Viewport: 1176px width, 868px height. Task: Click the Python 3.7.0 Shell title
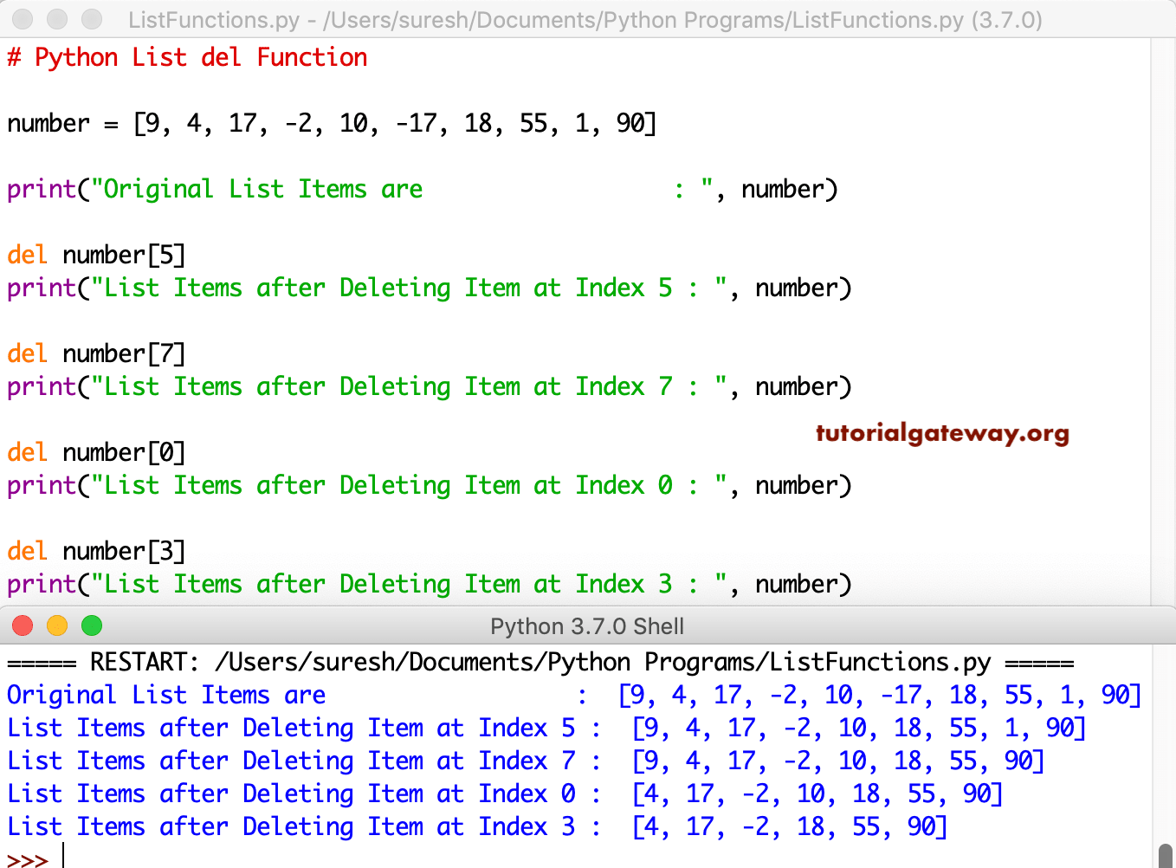587,626
